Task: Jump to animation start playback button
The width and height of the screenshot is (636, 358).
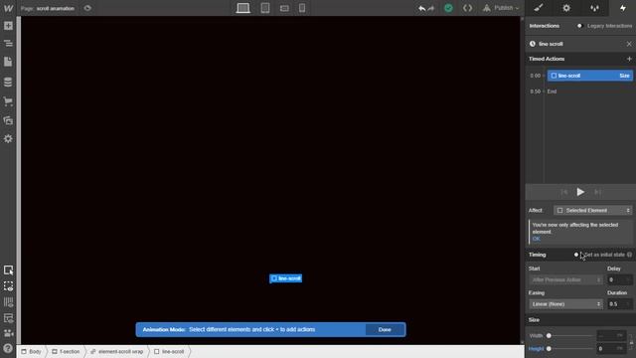Action: click(563, 192)
